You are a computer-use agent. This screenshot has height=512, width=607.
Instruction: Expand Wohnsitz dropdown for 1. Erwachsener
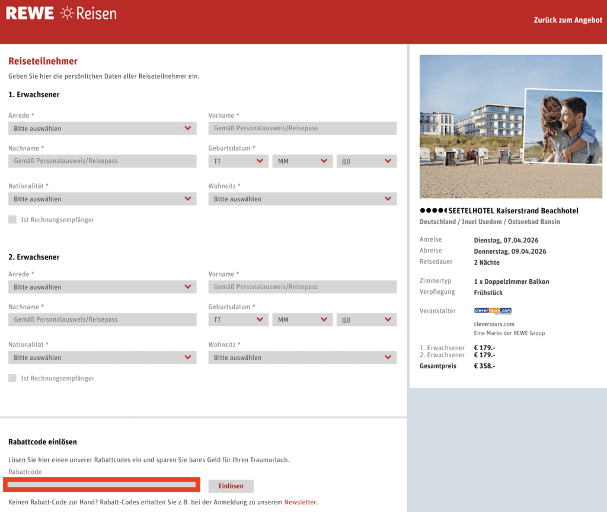coord(302,199)
